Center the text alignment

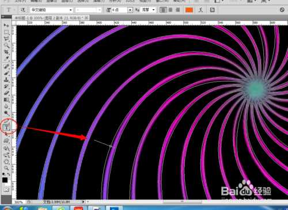point(170,10)
